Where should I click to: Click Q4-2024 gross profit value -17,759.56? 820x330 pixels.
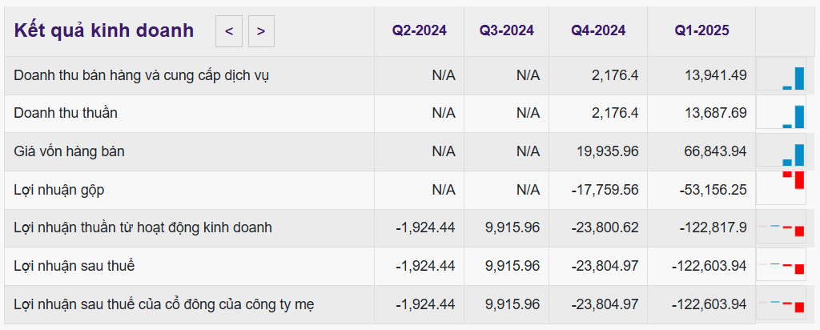[x=605, y=190]
